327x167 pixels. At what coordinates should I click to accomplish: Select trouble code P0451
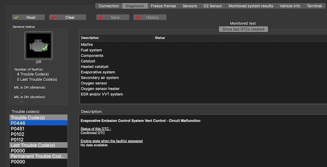pyautogui.click(x=18, y=129)
